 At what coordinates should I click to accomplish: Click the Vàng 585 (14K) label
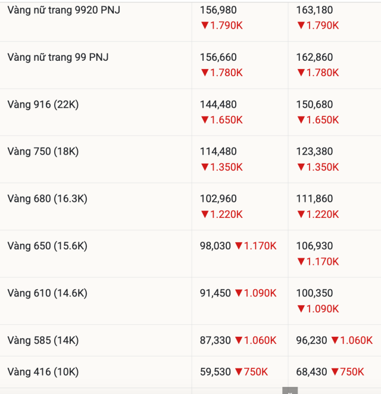click(43, 340)
